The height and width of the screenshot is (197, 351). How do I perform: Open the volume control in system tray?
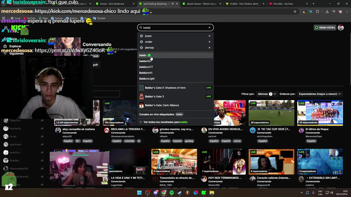332,193
